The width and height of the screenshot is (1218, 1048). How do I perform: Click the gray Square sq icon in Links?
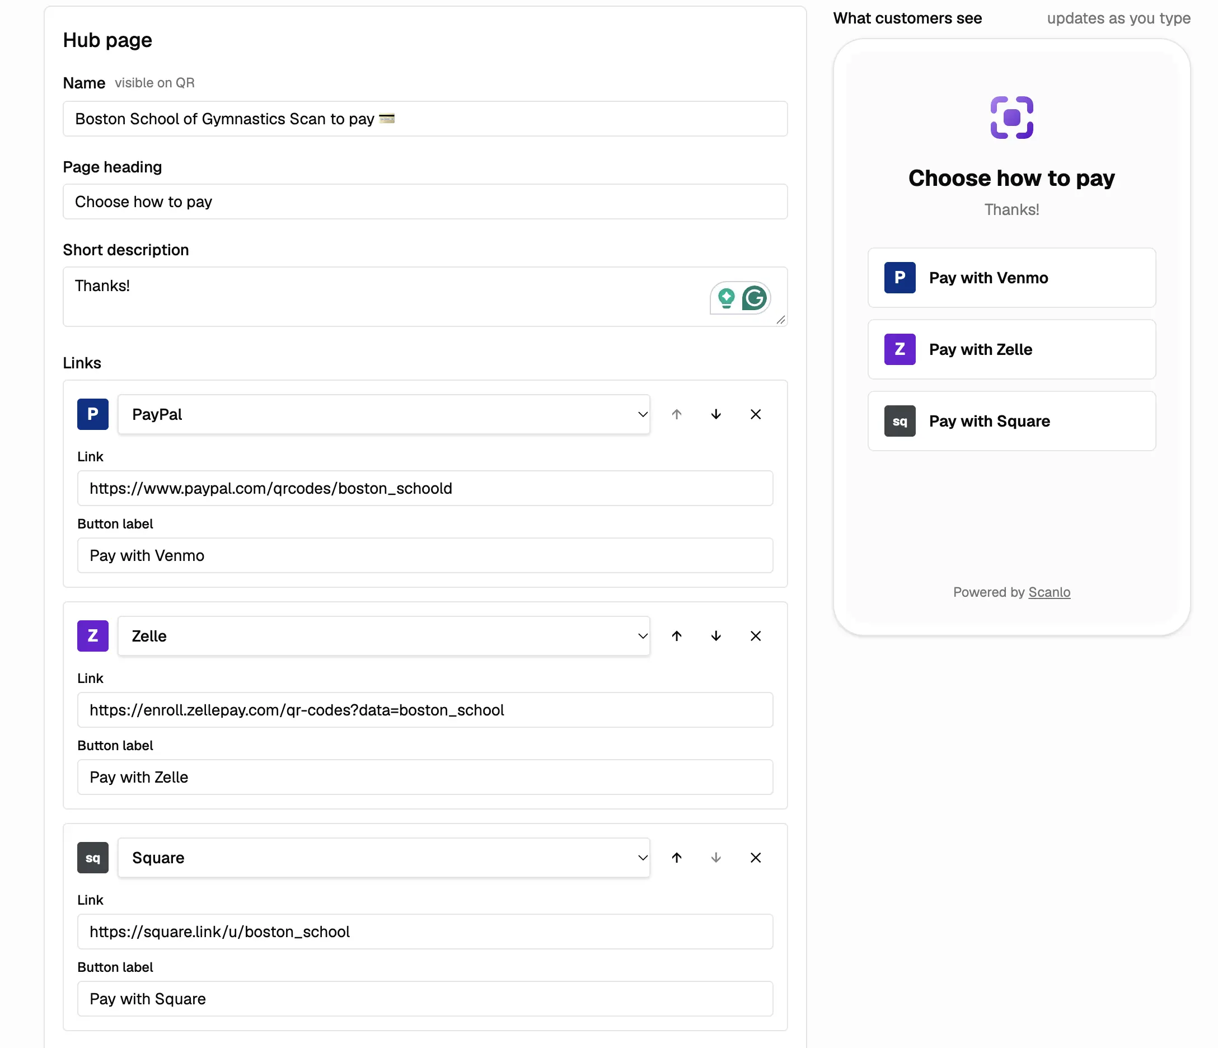click(x=93, y=858)
